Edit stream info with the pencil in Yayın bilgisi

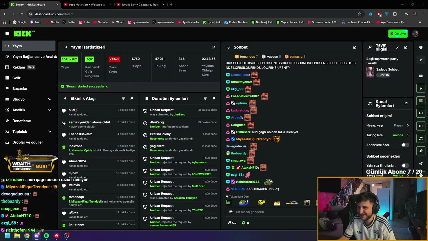398,47
